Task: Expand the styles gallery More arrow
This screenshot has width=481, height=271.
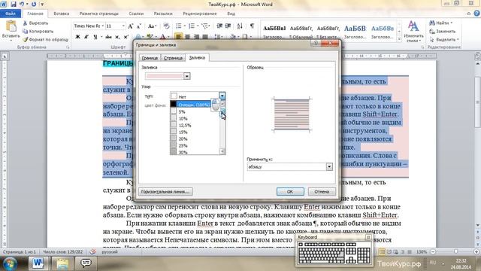Action: tap(399, 39)
